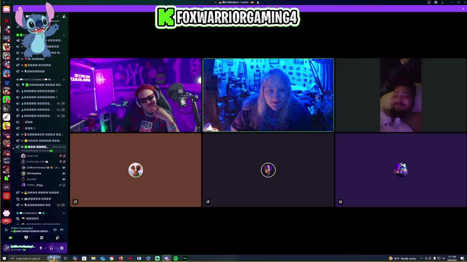Open the server header dropdown arrow

click(57, 16)
